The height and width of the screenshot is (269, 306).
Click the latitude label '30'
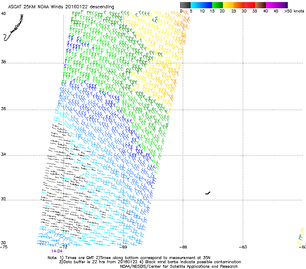(3, 243)
